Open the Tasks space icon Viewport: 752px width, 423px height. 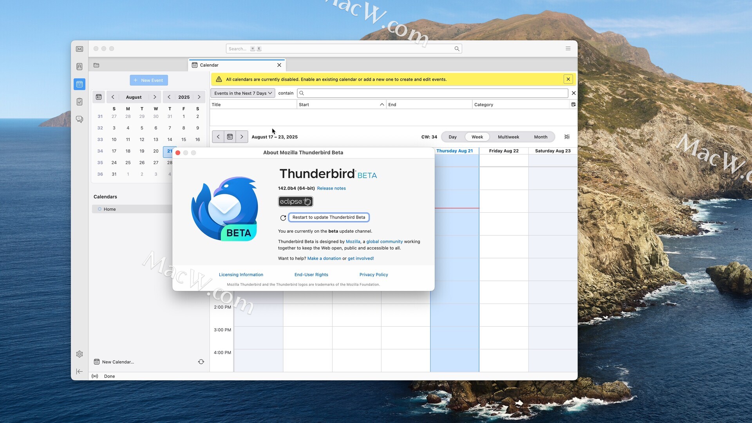point(80,102)
